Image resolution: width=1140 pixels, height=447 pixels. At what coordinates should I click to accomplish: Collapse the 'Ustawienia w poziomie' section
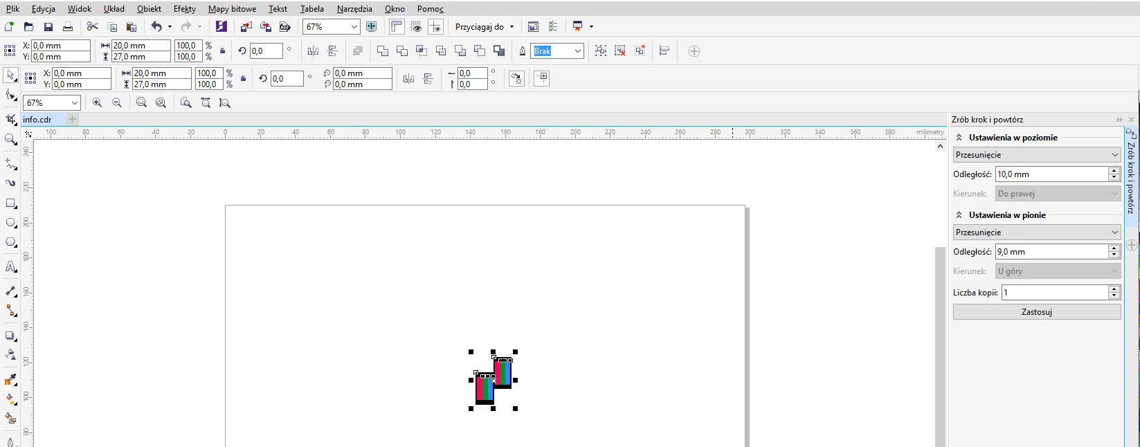(959, 138)
